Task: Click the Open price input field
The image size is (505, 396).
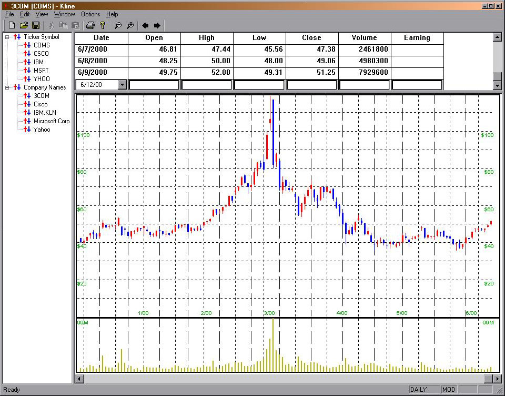Action: (154, 85)
